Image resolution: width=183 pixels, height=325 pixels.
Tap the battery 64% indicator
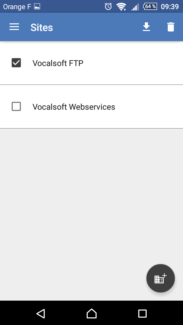tap(150, 6)
